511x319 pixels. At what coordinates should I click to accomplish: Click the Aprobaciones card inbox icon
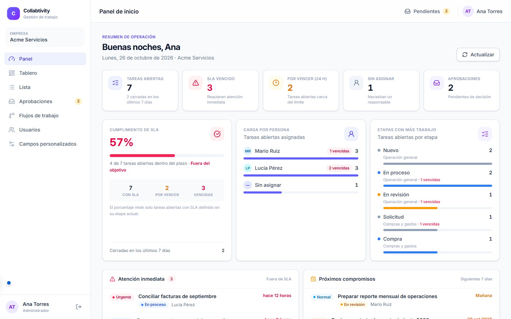436,83
